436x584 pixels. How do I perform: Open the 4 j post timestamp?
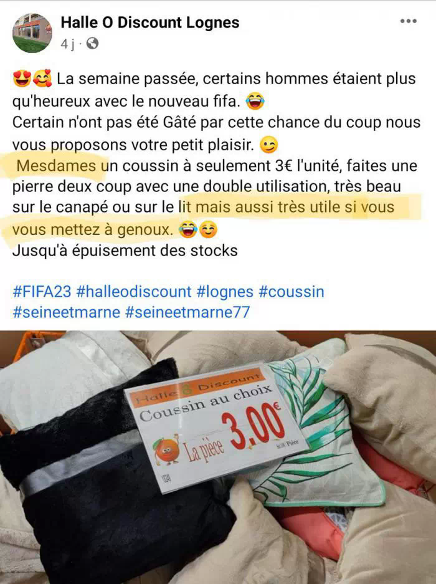click(67, 44)
